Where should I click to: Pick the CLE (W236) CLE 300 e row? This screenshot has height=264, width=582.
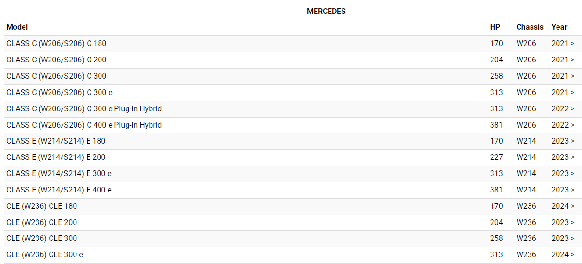44,254
